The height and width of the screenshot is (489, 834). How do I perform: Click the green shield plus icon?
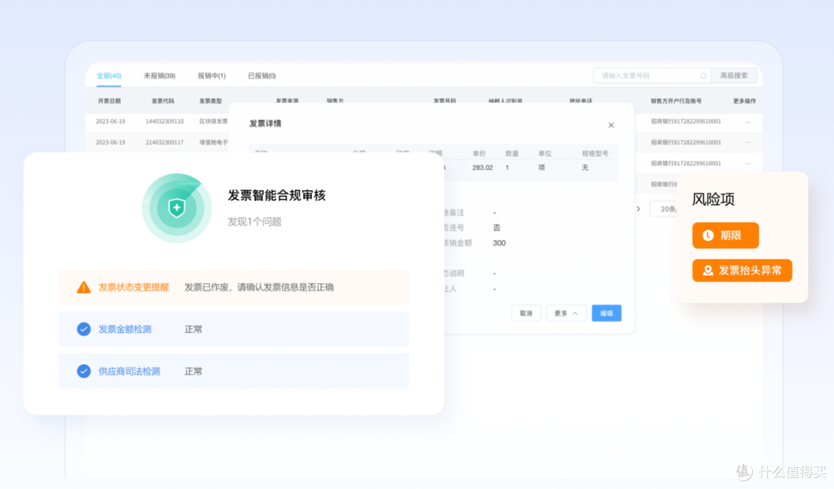(177, 208)
